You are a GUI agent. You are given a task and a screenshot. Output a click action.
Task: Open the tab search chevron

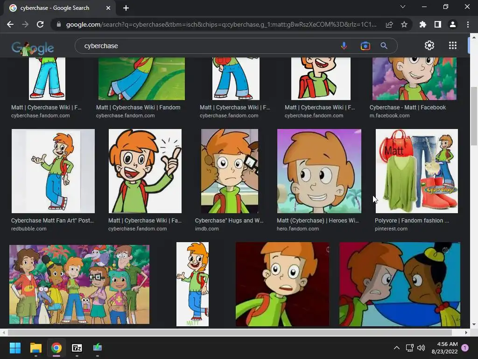(403, 7)
